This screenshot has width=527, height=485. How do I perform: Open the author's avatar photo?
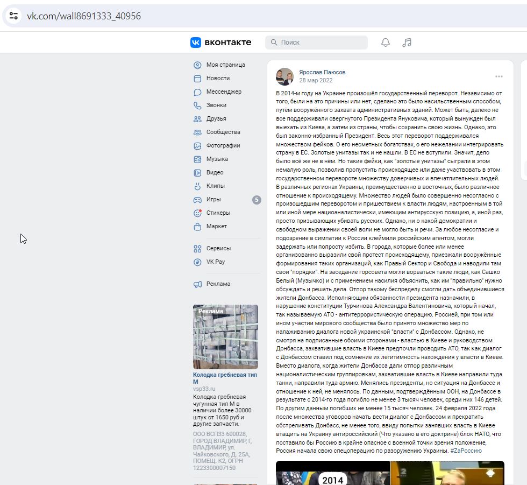[x=284, y=76]
